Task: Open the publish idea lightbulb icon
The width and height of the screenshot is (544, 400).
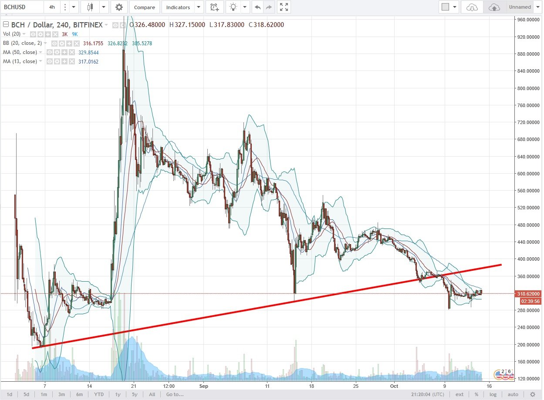Action: 233,7
